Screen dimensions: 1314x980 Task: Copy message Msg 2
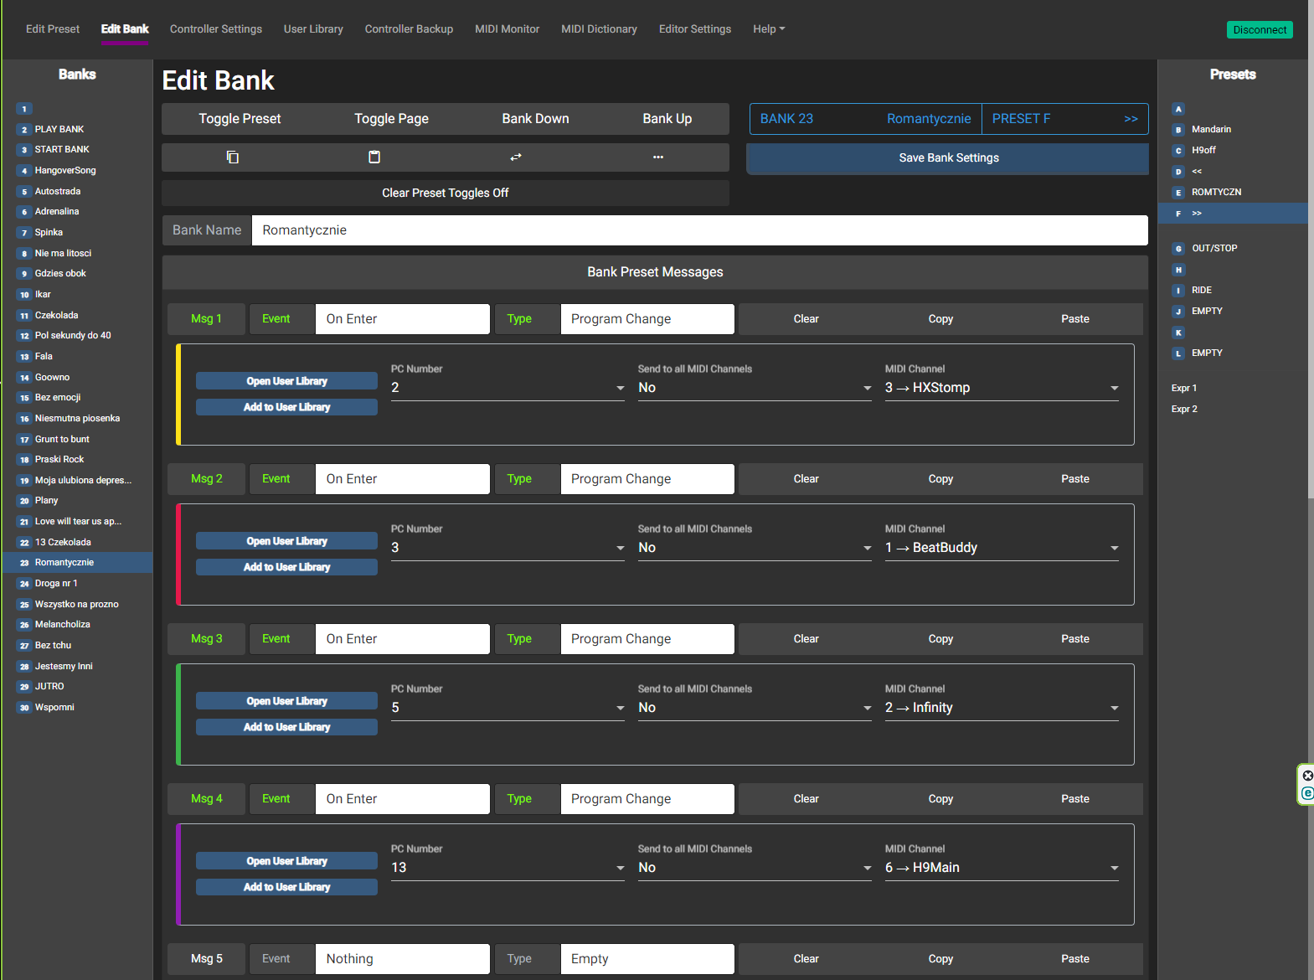pos(940,479)
